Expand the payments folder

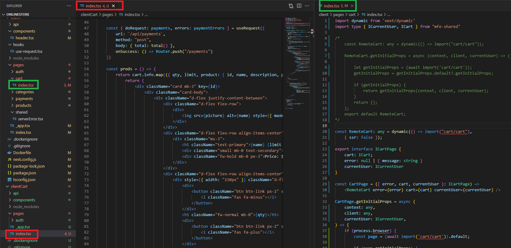tap(24, 98)
